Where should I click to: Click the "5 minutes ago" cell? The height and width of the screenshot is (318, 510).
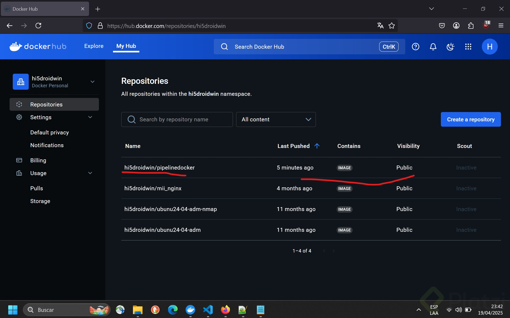coord(295,168)
